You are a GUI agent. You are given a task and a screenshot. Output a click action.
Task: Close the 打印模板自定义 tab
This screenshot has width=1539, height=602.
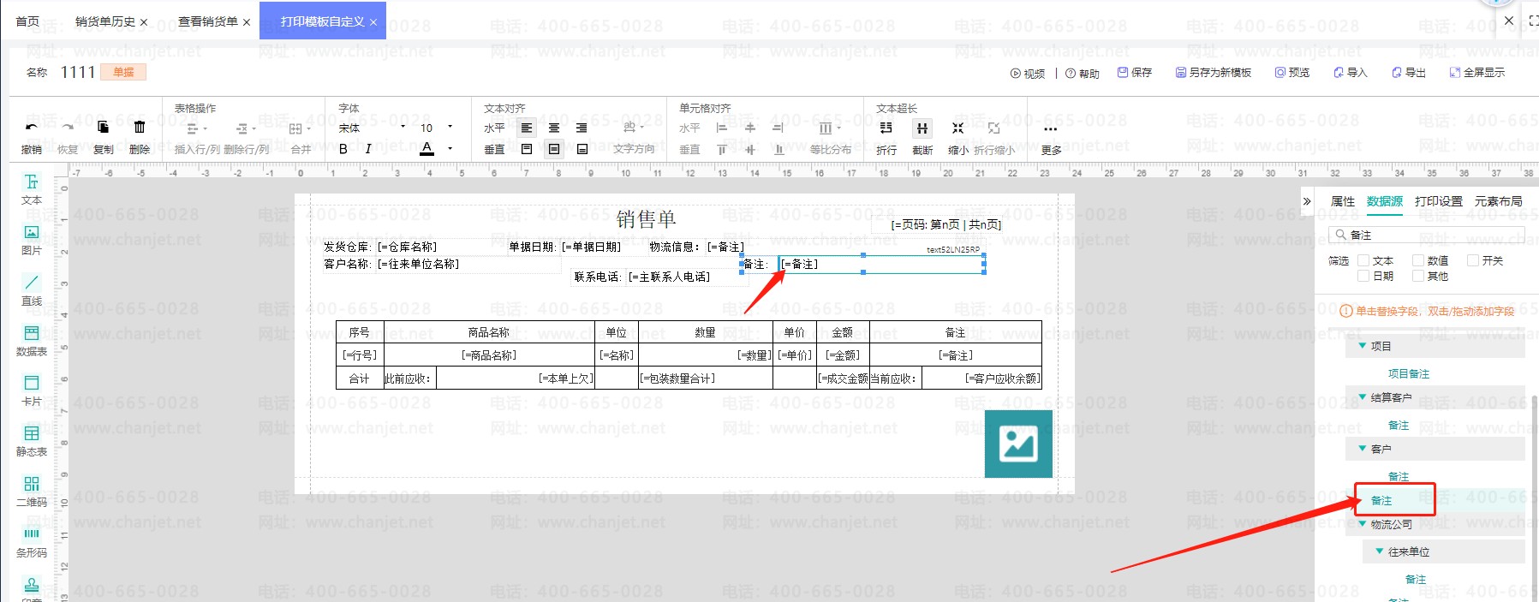click(373, 22)
